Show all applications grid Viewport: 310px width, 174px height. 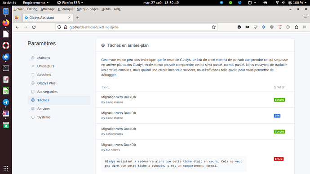6,168
